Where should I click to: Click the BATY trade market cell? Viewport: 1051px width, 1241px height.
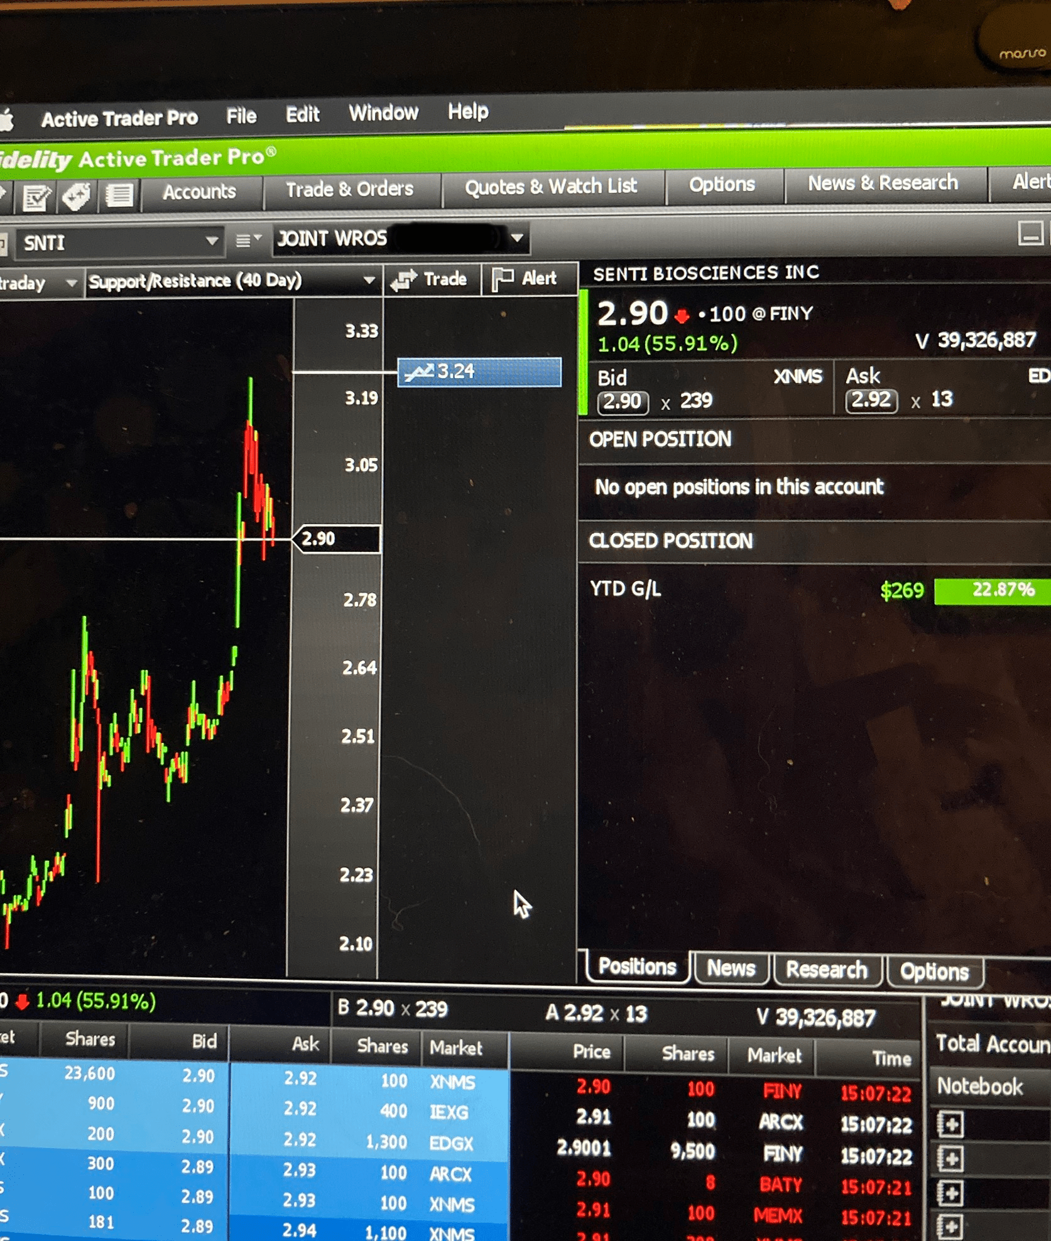[781, 1184]
